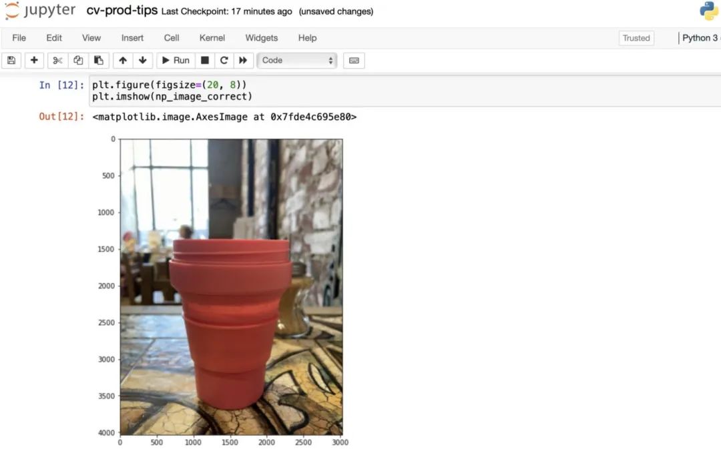
Task: Move selected cell down arrow
Action: (143, 60)
